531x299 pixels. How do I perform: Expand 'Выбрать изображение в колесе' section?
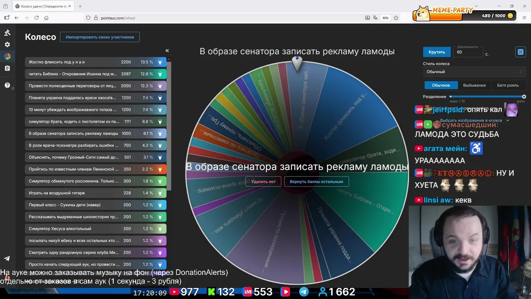(474, 120)
